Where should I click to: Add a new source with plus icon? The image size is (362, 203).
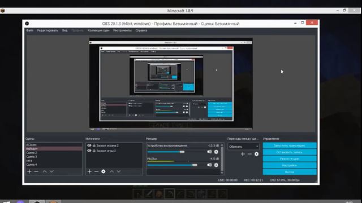tap(89, 171)
